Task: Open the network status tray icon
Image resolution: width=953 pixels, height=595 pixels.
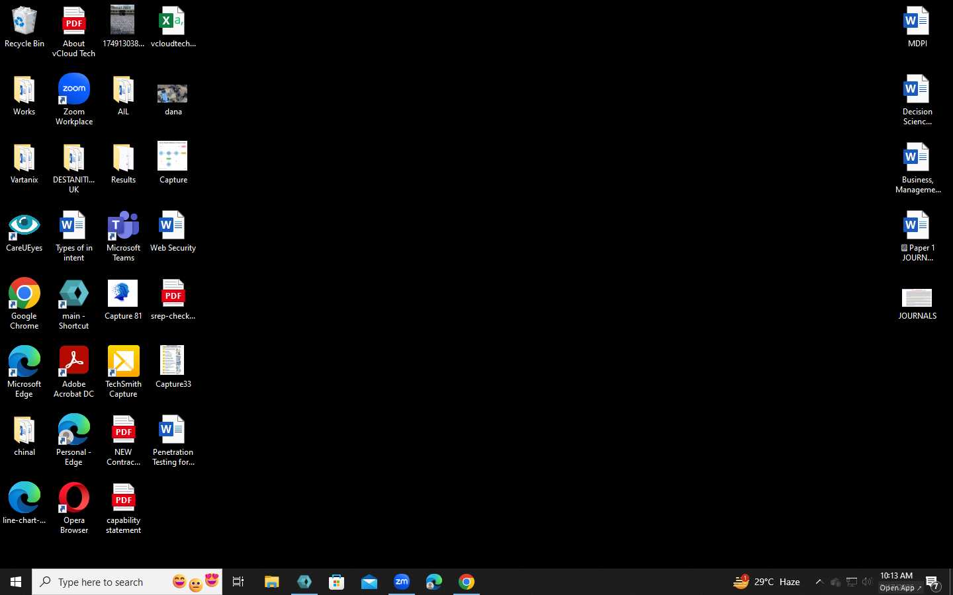Action: 852,582
